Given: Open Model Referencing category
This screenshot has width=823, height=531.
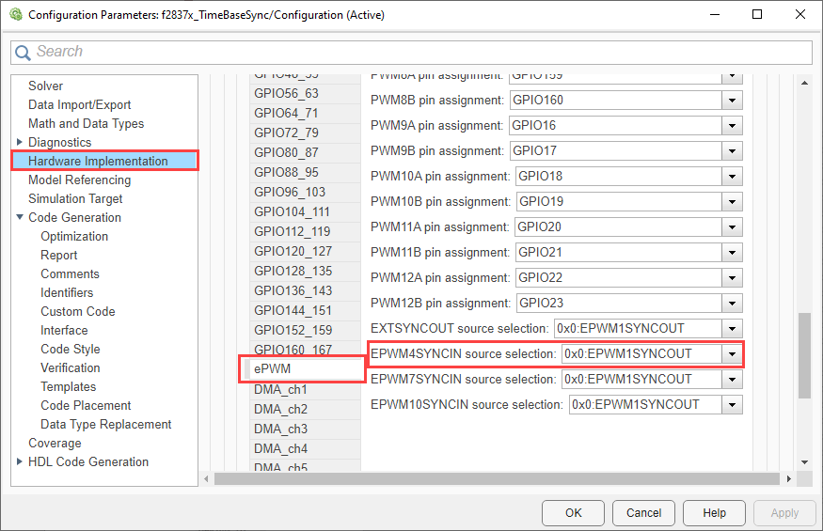Looking at the screenshot, I should [x=80, y=180].
